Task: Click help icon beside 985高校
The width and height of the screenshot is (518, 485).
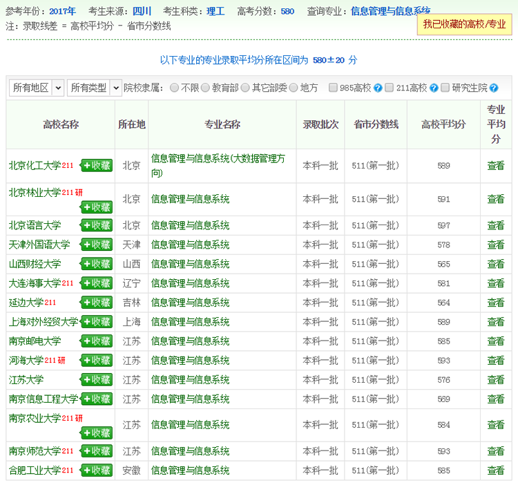Action: pyautogui.click(x=378, y=88)
